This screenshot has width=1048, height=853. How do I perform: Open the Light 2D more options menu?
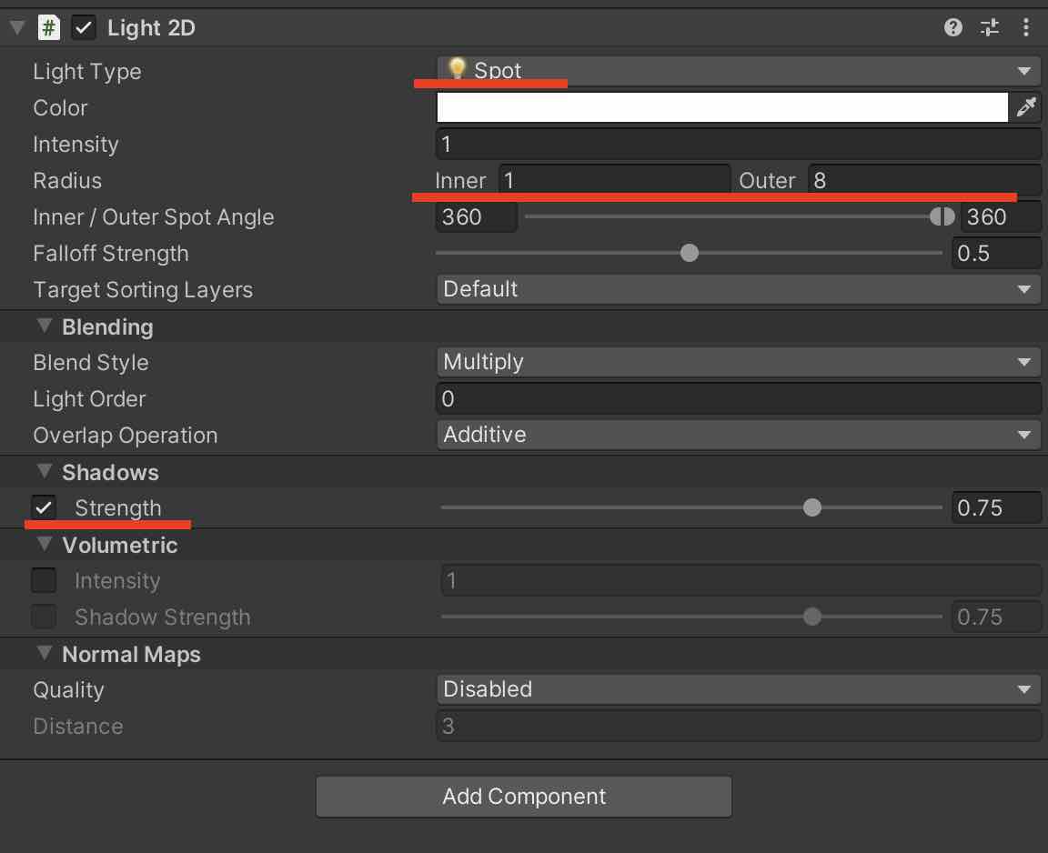[1026, 27]
